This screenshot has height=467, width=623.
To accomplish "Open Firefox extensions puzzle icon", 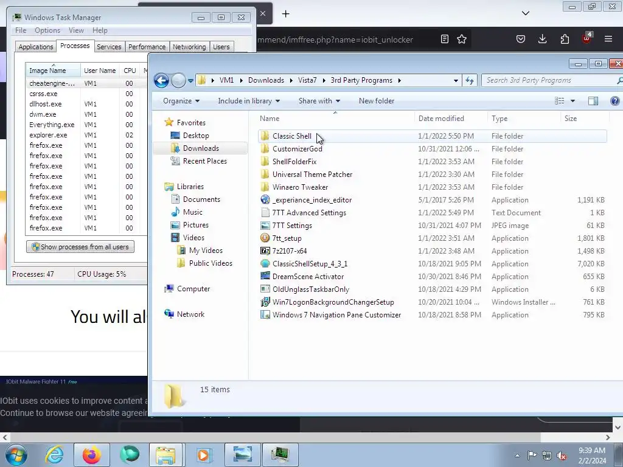I will pyautogui.click(x=565, y=39).
